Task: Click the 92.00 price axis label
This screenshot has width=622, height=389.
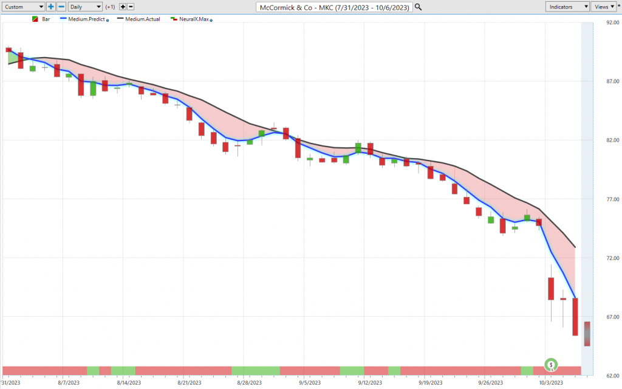Action: 612,22
